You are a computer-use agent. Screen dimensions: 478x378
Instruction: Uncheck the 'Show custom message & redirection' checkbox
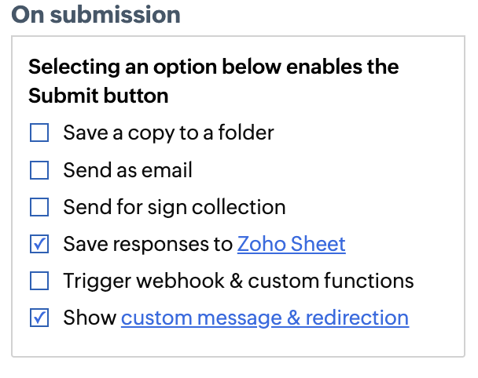coord(39,318)
